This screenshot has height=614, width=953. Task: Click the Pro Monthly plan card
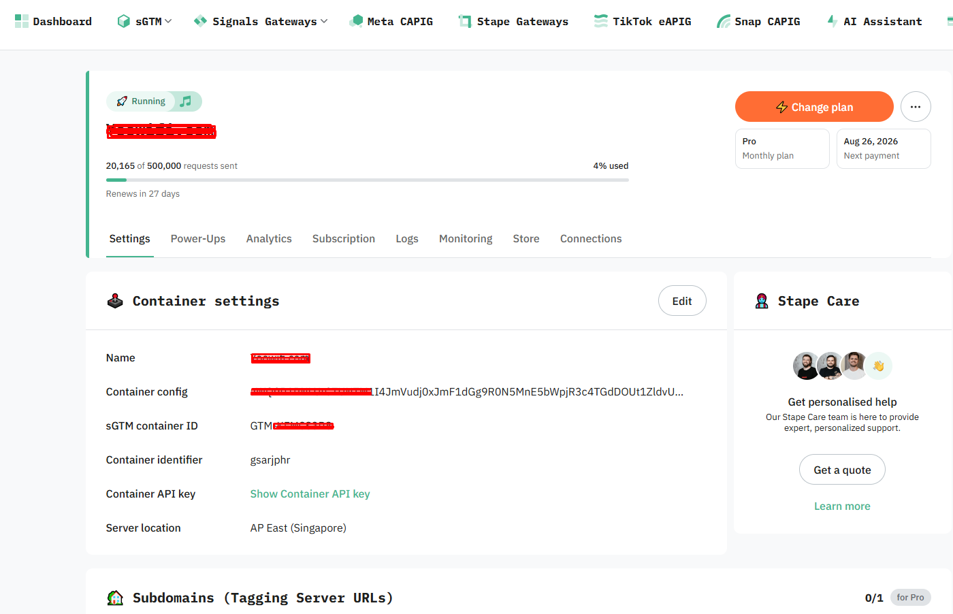782,148
